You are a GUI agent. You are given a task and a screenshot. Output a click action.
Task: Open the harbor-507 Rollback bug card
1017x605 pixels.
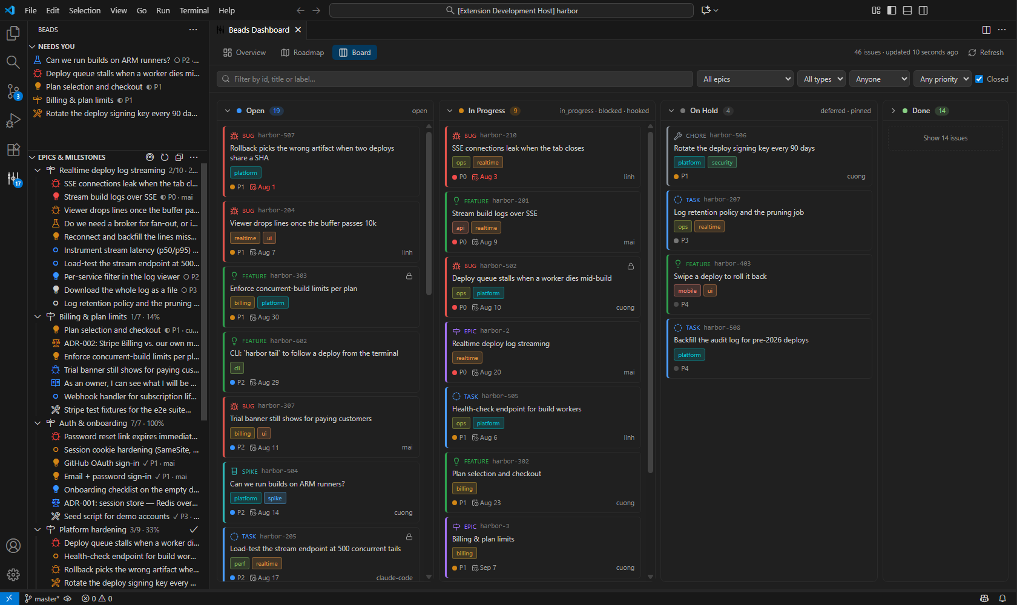coord(321,161)
